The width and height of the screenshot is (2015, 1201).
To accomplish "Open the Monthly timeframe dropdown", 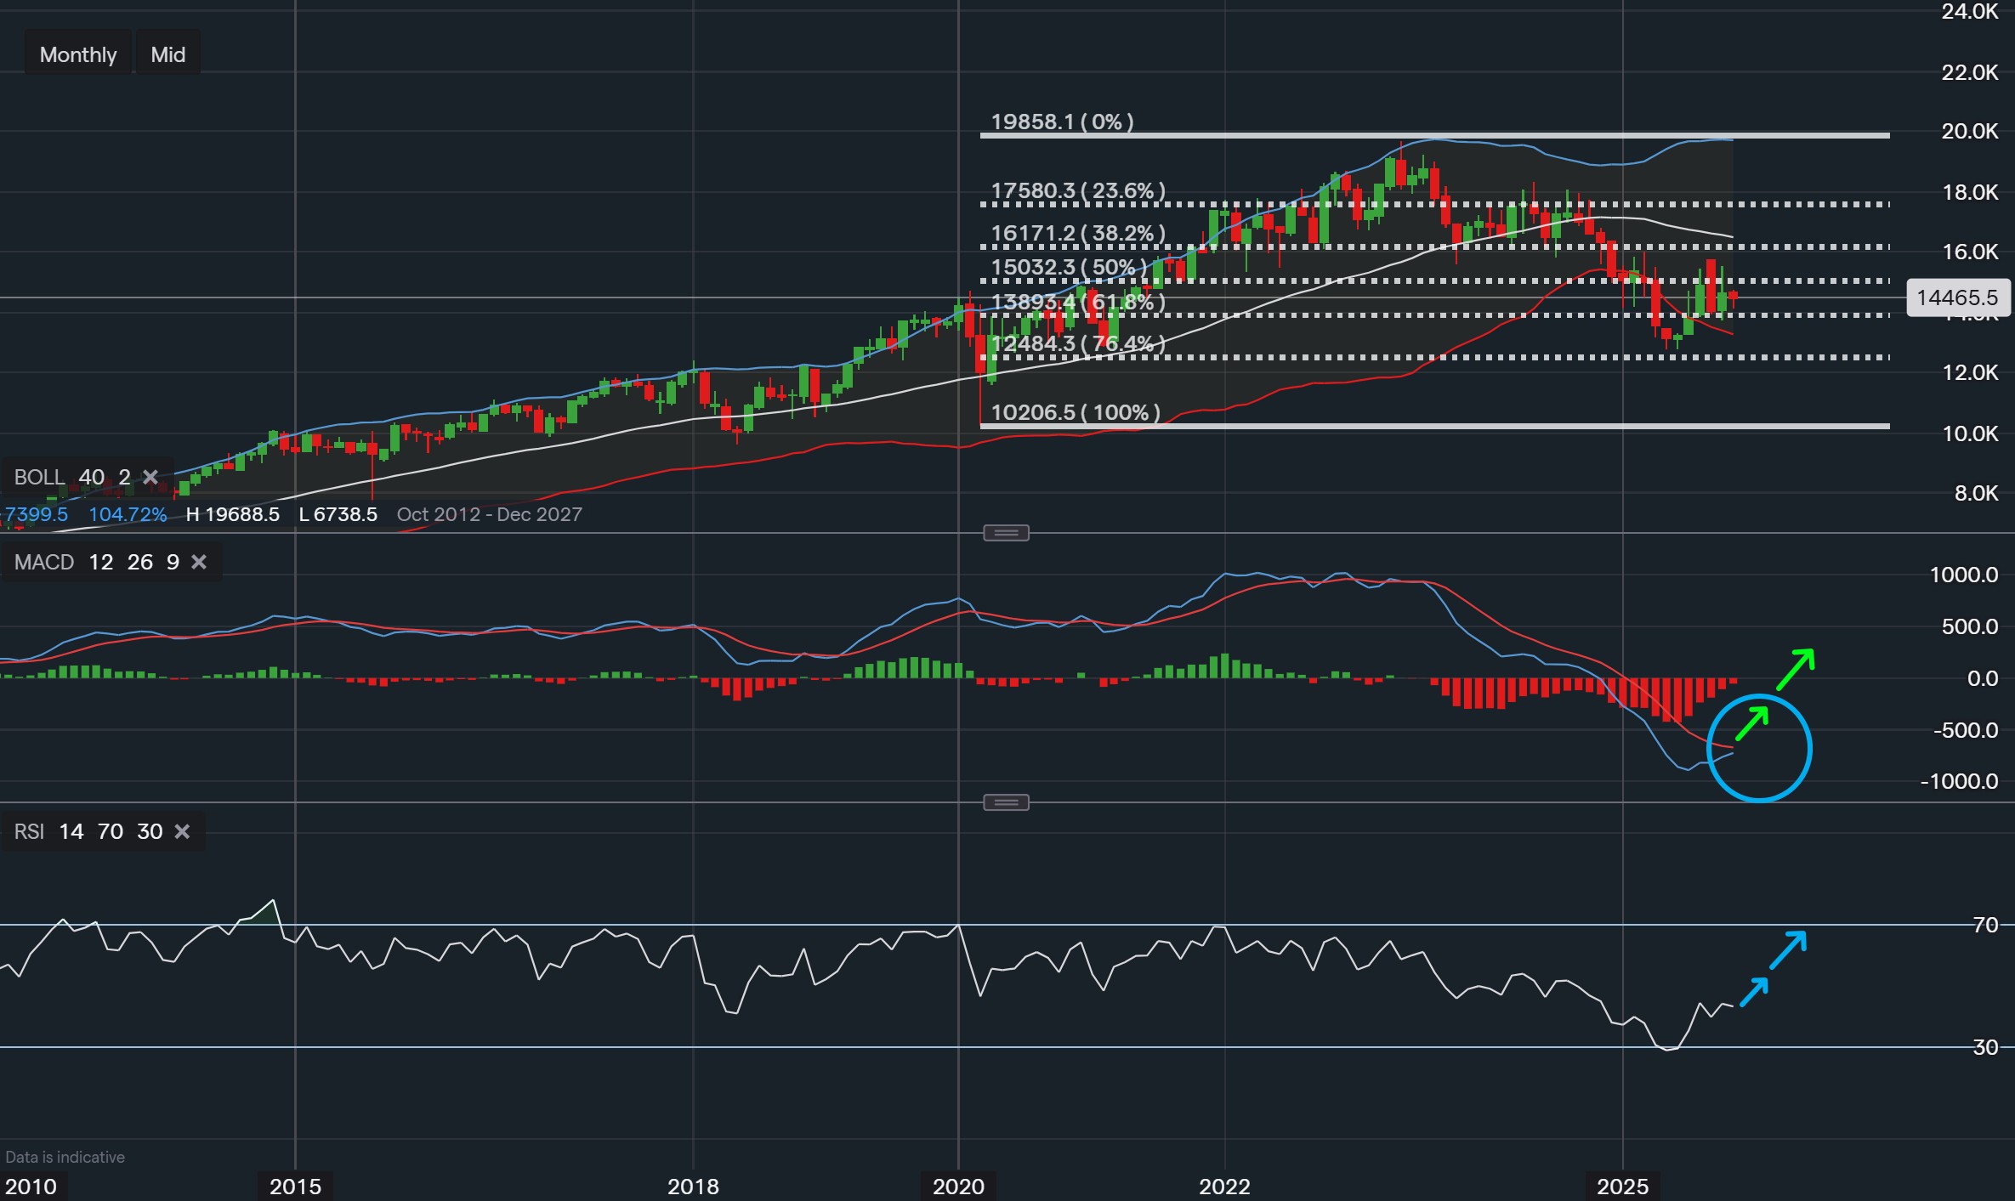I will click(78, 54).
